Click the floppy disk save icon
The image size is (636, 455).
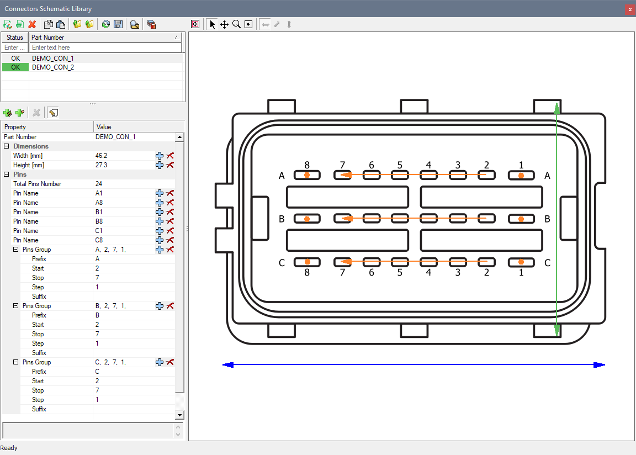[x=118, y=24]
